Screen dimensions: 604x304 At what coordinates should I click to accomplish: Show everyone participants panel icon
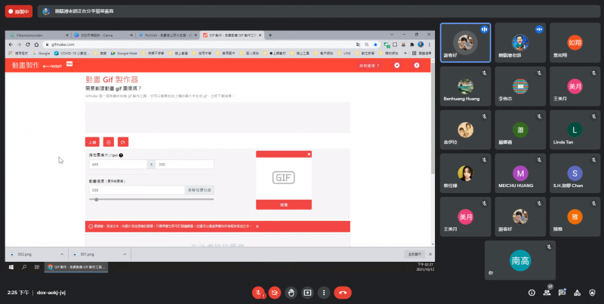tap(547, 293)
